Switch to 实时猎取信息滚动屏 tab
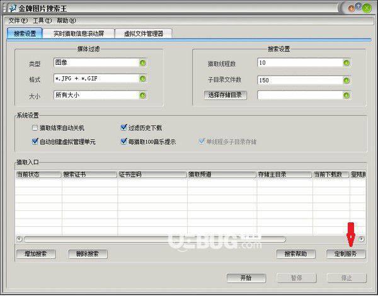 (79, 33)
